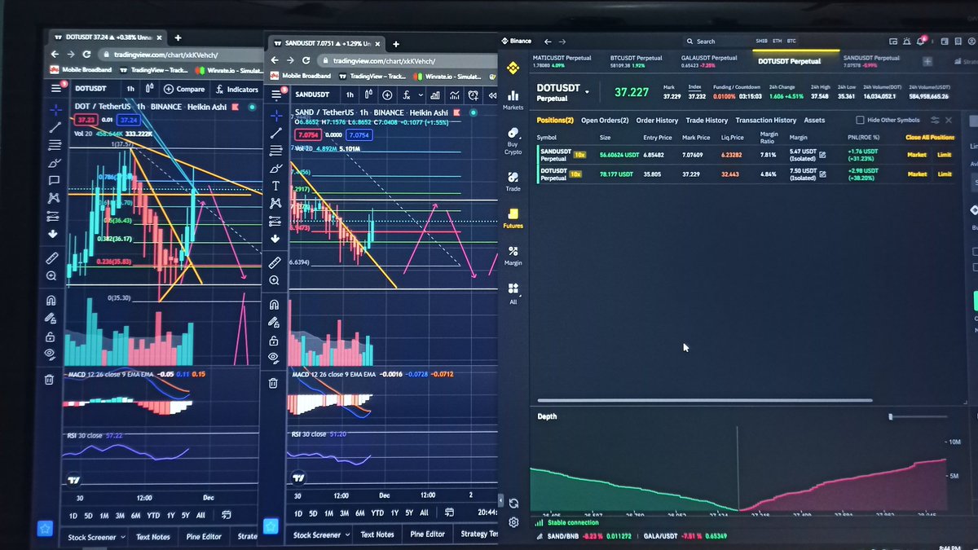Close SANDUSDT position at Market
Viewport: 978px width, 550px height.
(917, 154)
